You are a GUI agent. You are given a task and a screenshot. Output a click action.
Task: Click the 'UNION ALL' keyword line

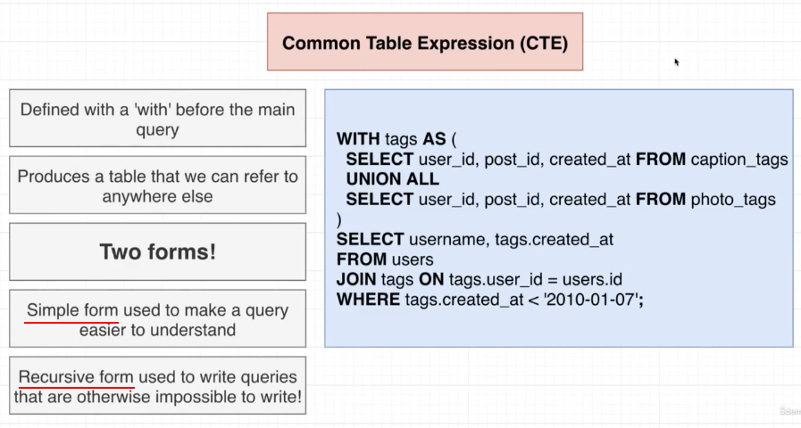(x=392, y=179)
